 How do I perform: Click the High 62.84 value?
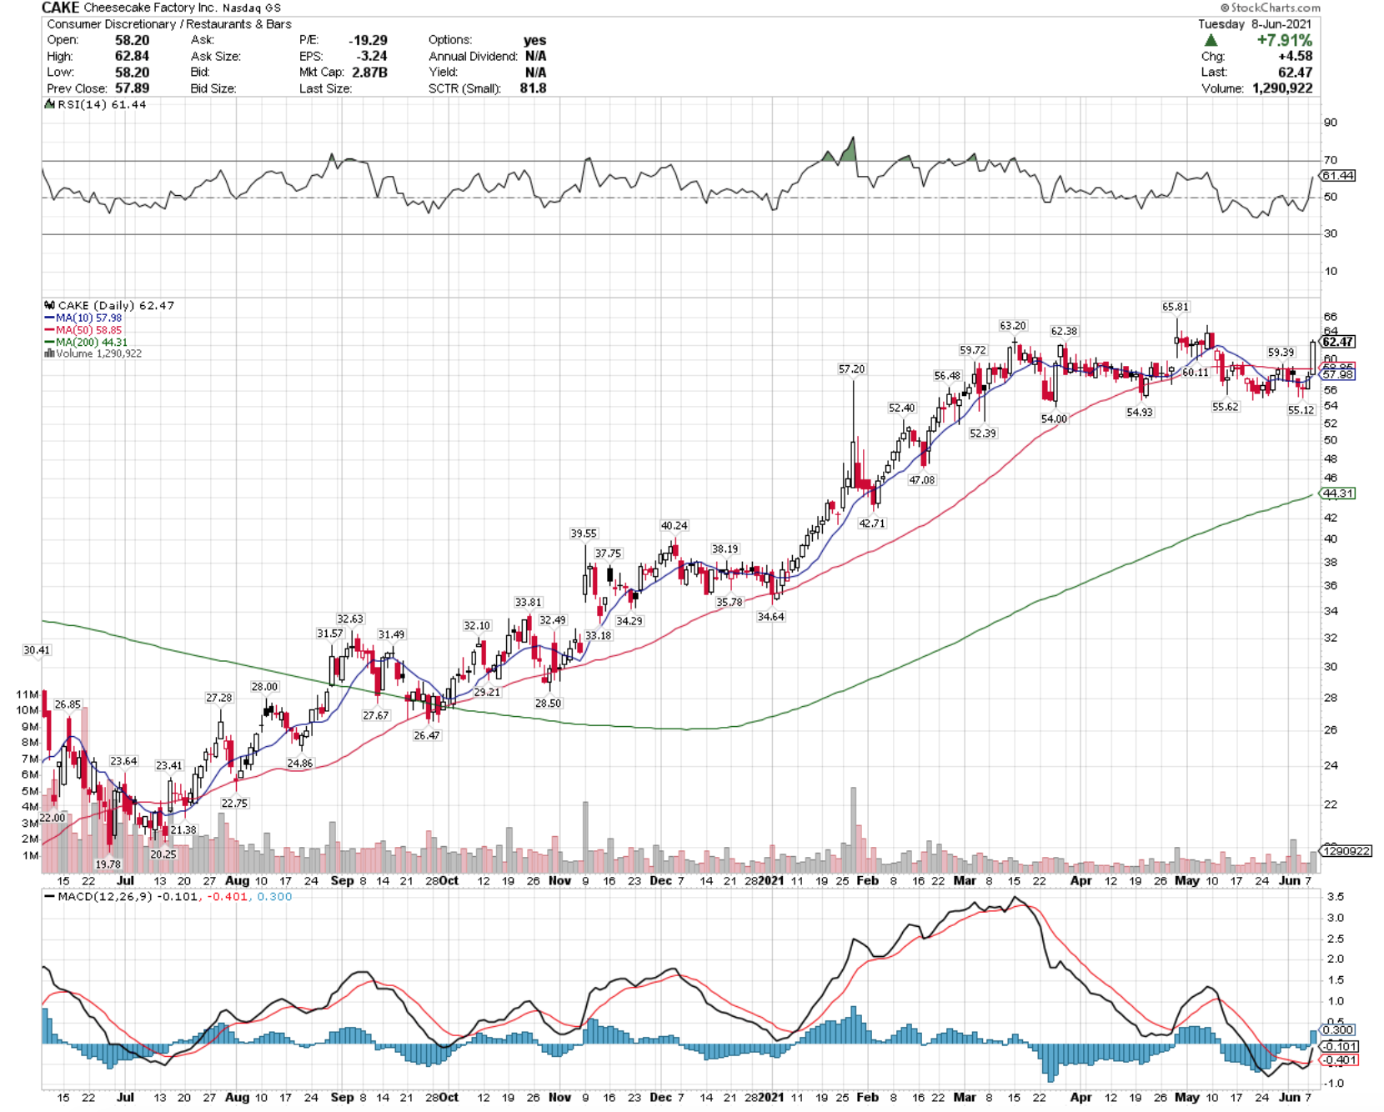coord(133,56)
